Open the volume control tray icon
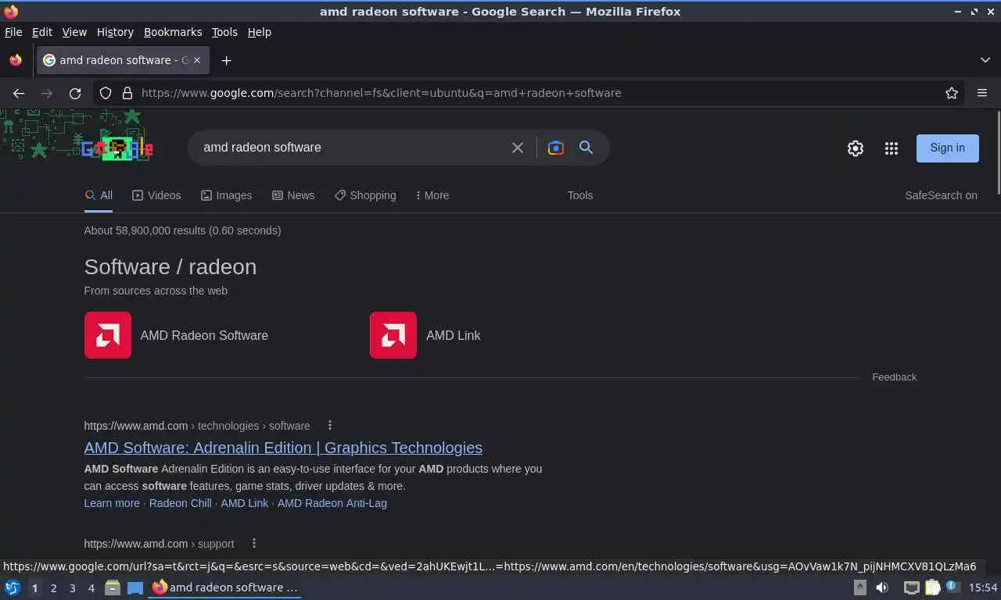Viewport: 1001px width, 600px height. 882,587
